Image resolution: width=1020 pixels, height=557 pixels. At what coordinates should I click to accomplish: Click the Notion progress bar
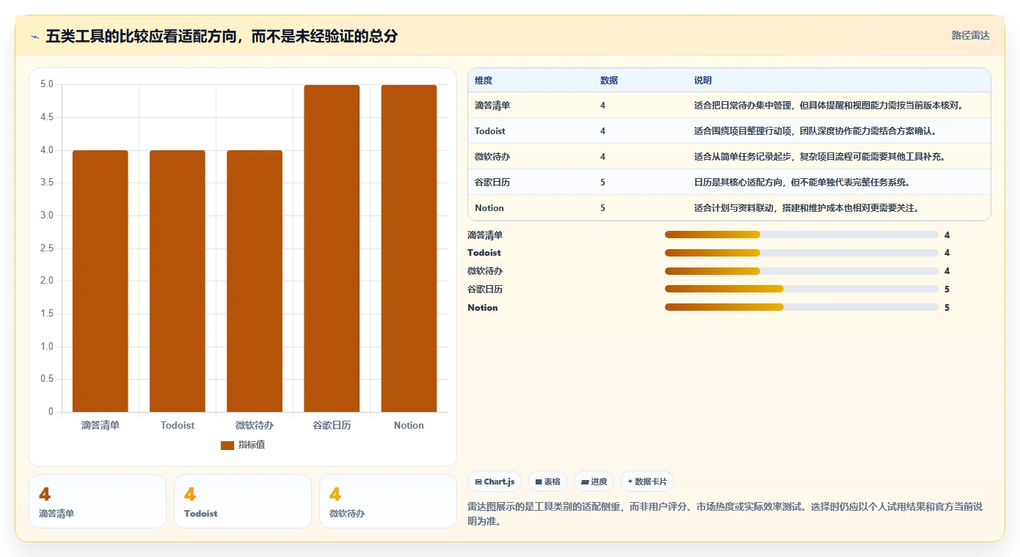pos(801,307)
